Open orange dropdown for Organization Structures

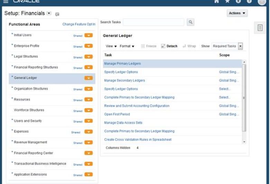pos(89,89)
